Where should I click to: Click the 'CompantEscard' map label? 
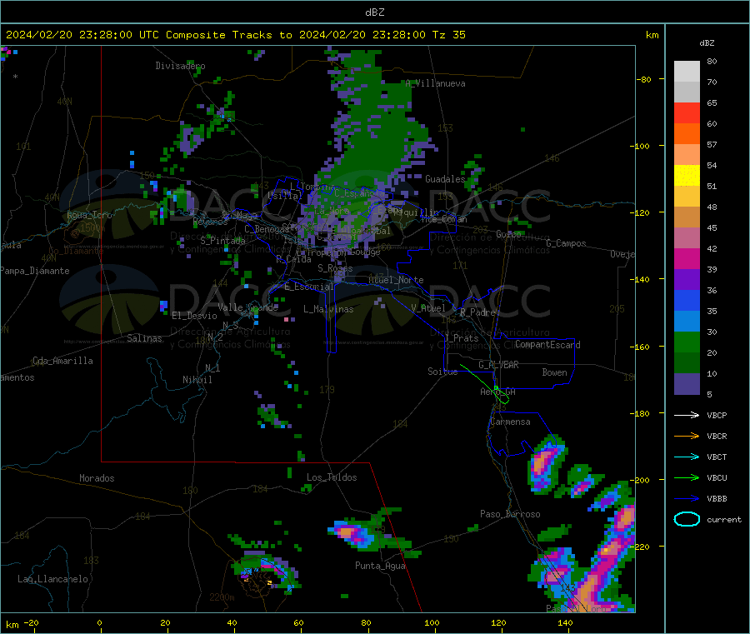547,345
